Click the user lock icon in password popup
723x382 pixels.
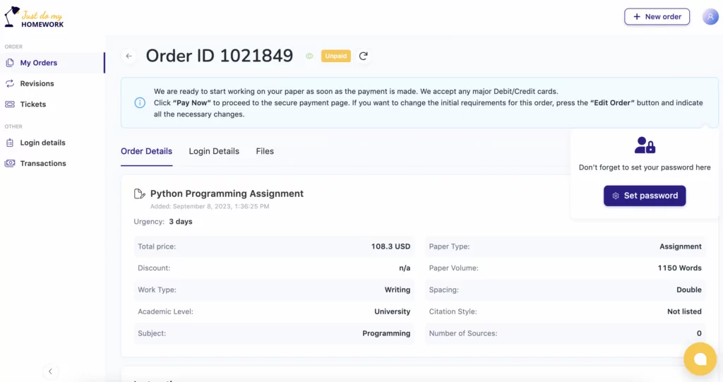pyautogui.click(x=645, y=145)
